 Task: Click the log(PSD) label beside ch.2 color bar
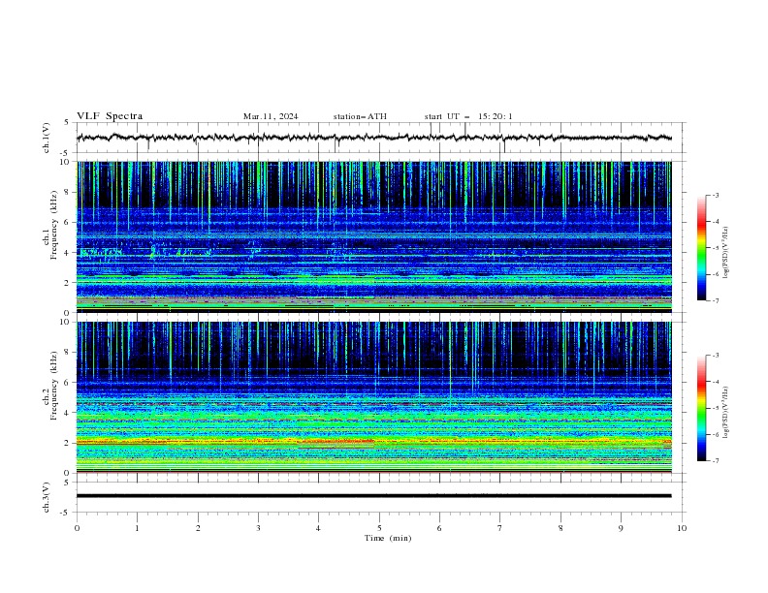725,413
